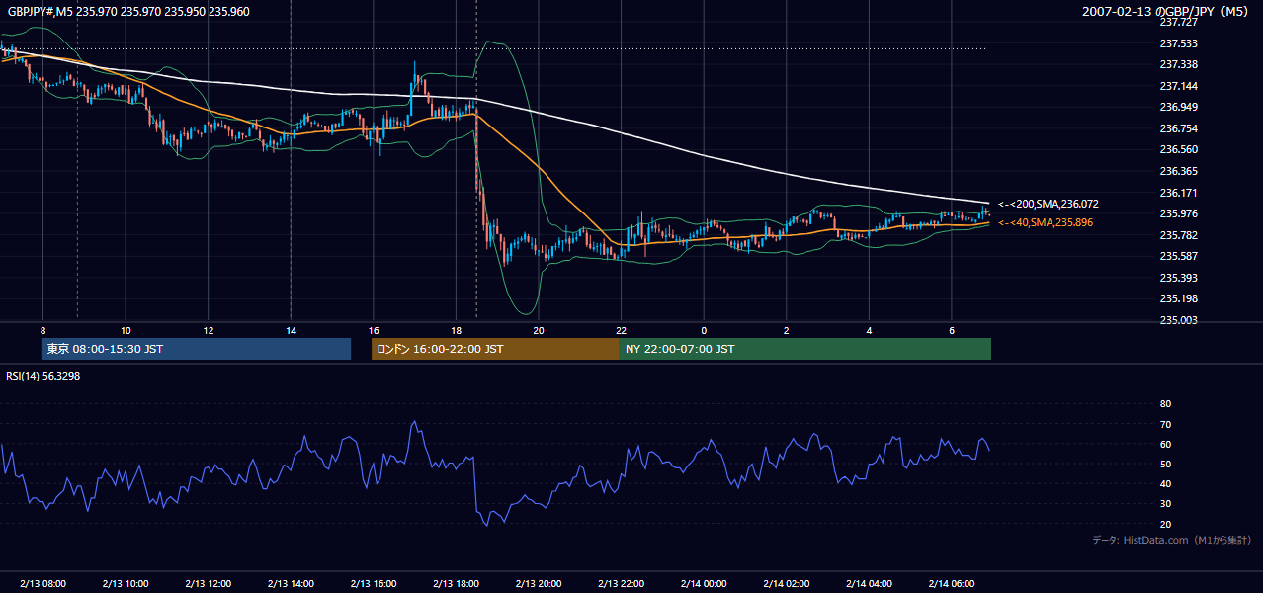
Task: Click the '2/14 04:00' bottom time label
Action: tap(870, 583)
